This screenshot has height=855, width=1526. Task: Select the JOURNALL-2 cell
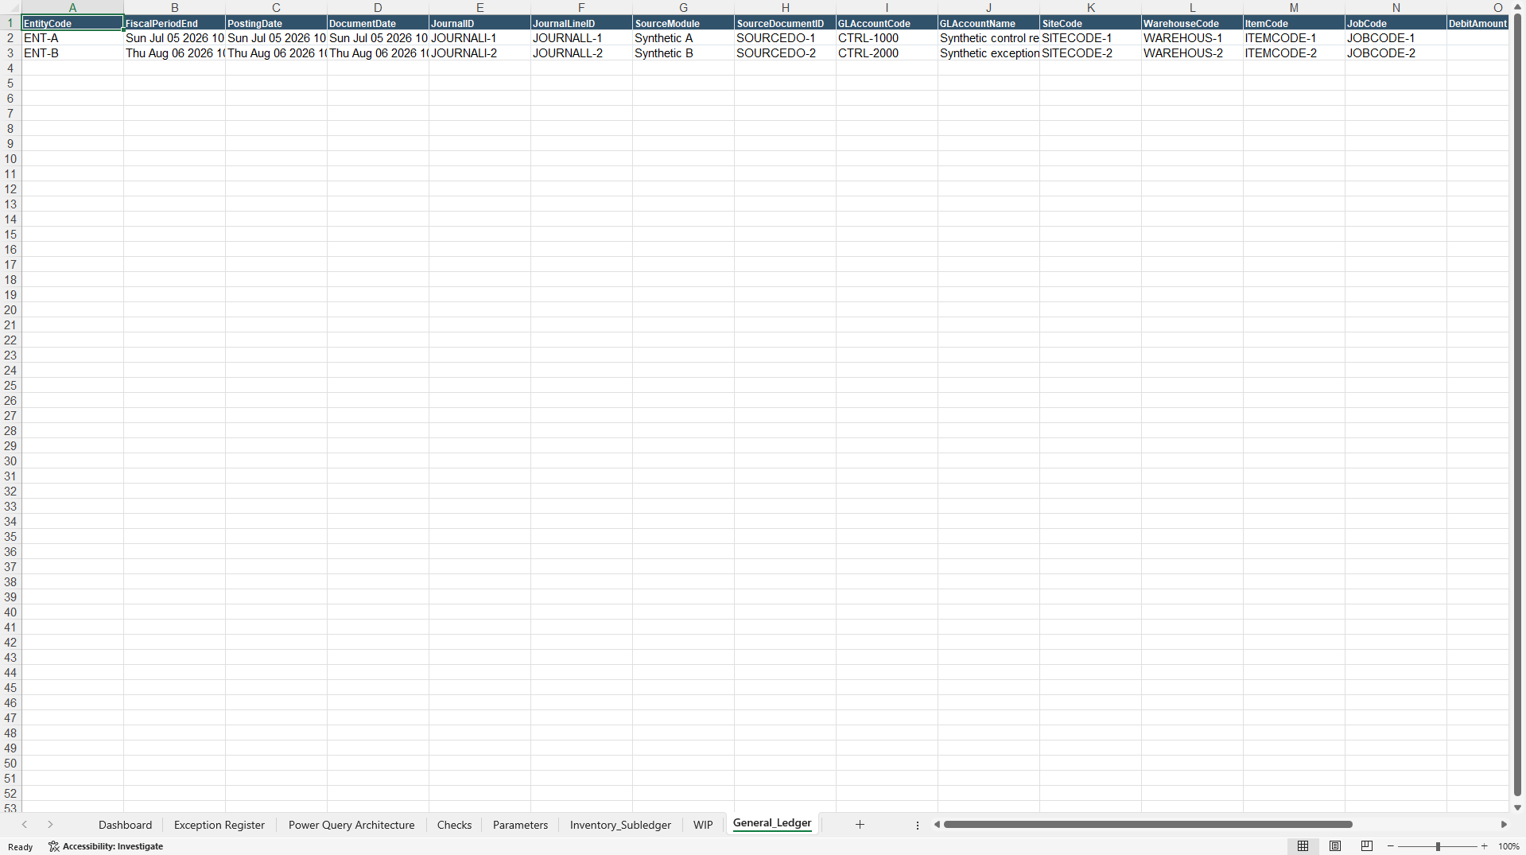pyautogui.click(x=581, y=53)
